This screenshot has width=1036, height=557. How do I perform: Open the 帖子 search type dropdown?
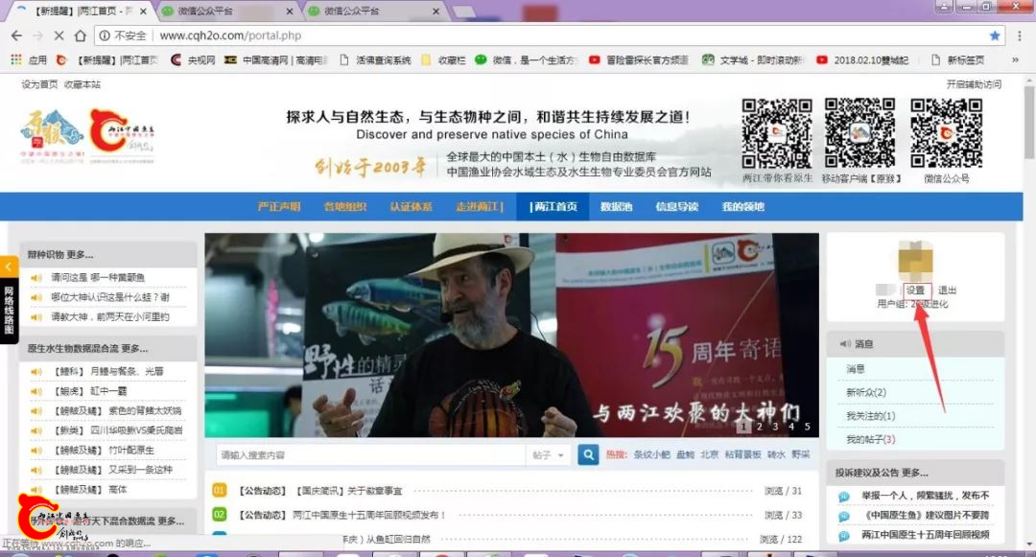(549, 454)
